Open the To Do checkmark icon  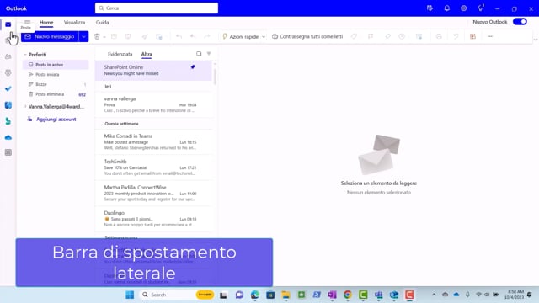pos(8,88)
